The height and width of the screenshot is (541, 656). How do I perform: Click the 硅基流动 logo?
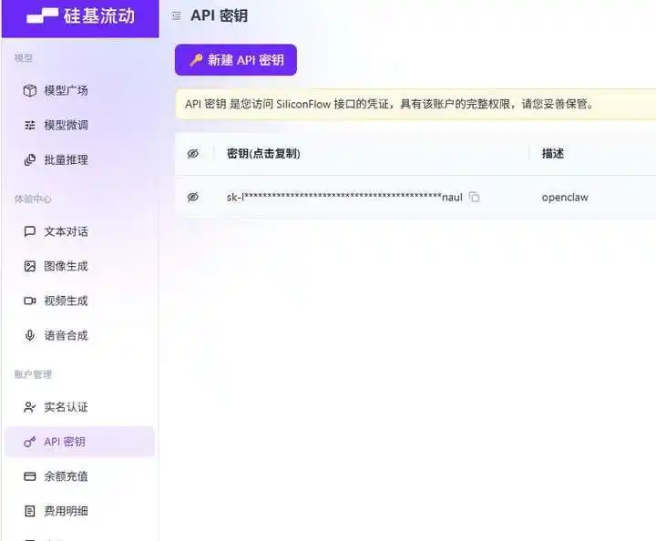click(80, 16)
